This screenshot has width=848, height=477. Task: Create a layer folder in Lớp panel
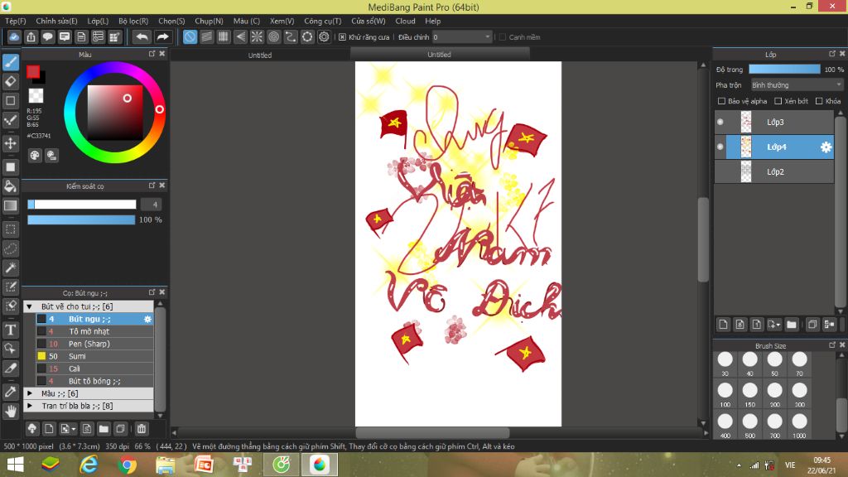click(792, 325)
